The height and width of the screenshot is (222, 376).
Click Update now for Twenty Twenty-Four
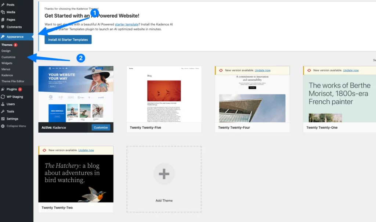pos(263,70)
